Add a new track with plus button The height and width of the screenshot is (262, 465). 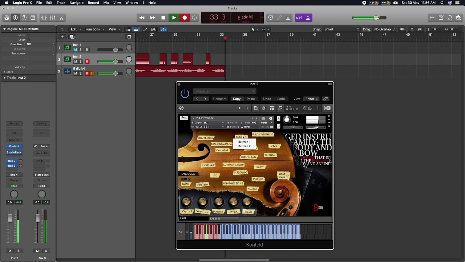(62, 37)
